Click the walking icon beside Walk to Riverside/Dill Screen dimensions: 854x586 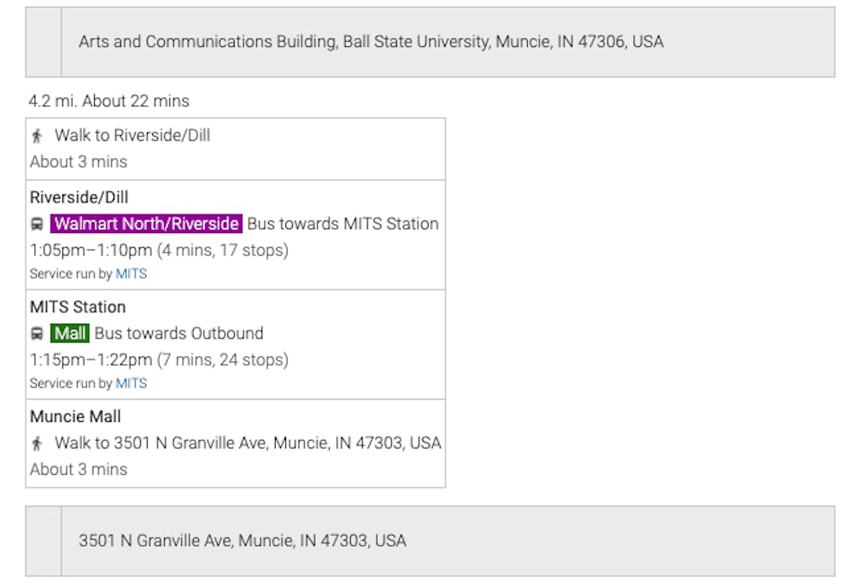37,136
